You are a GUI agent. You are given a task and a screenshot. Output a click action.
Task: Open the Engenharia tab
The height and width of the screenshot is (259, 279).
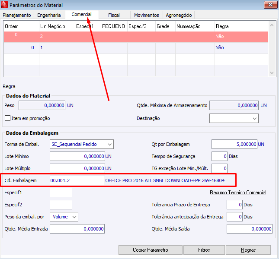click(49, 15)
